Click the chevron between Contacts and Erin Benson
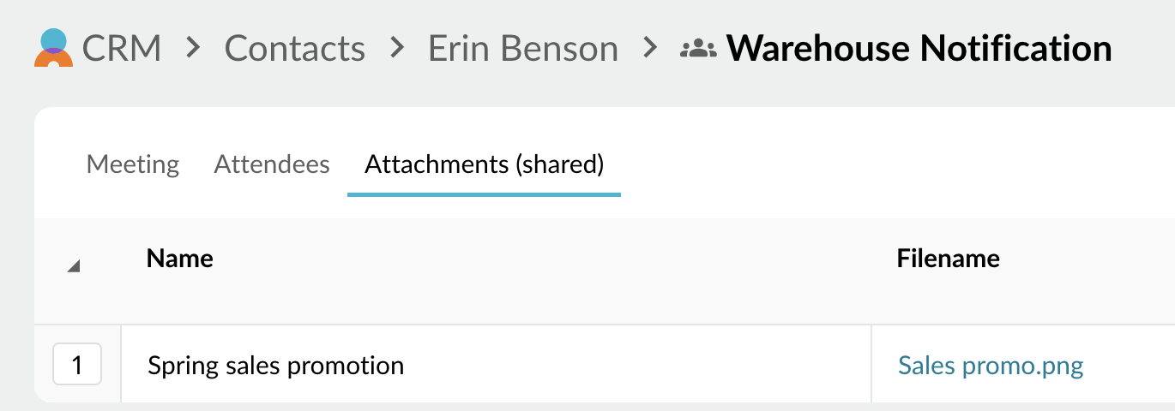Image resolution: width=1175 pixels, height=411 pixels. point(397,48)
